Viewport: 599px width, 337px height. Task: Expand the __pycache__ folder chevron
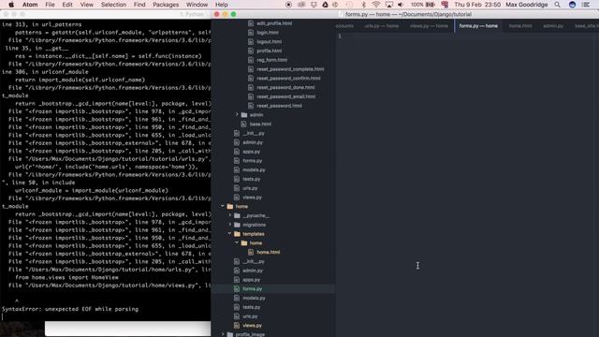230,215
